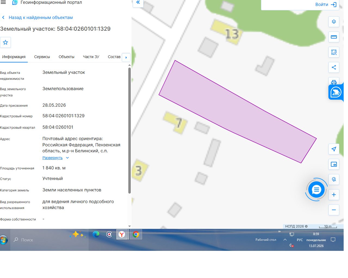Click the area value 1 840 кв. м
Image resolution: width=348 pixels, height=278 pixels.
coord(54,168)
